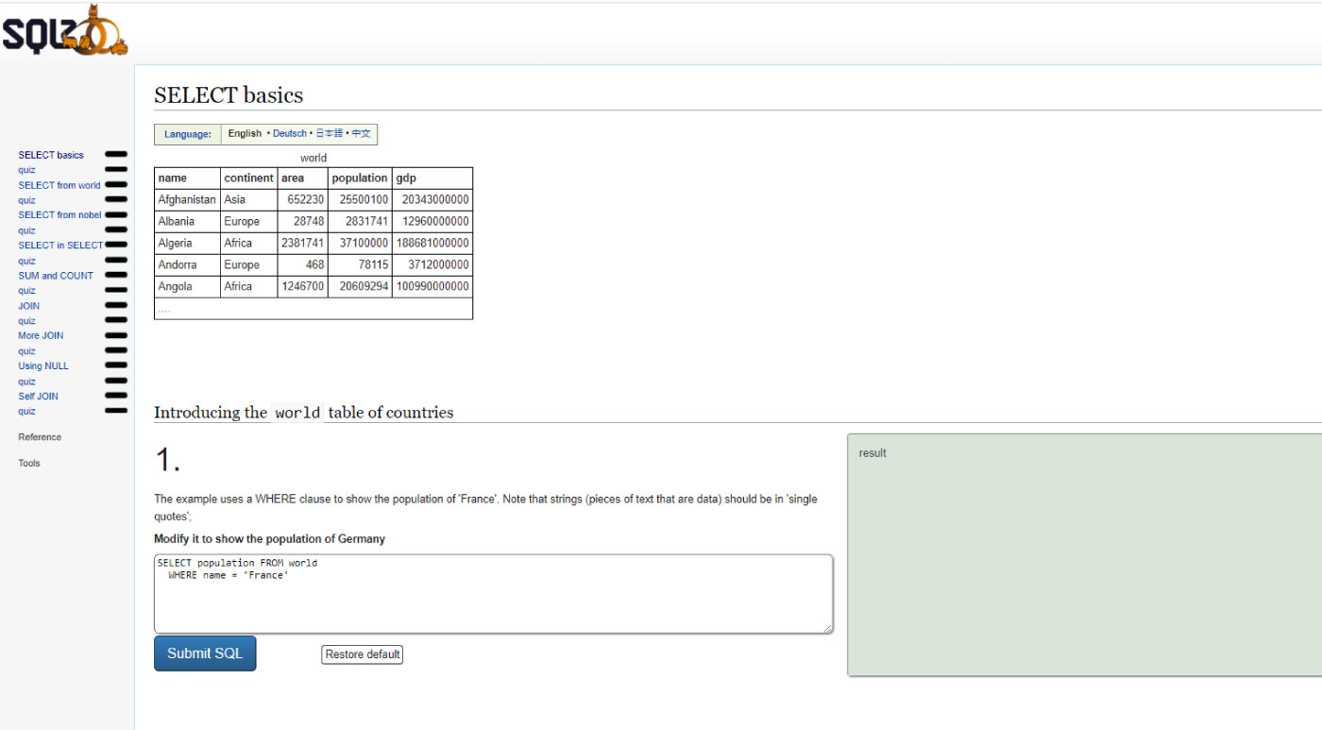Click the progress bar next to More JOIN
Image resolution: width=1322 pixels, height=730 pixels.
coord(115,335)
